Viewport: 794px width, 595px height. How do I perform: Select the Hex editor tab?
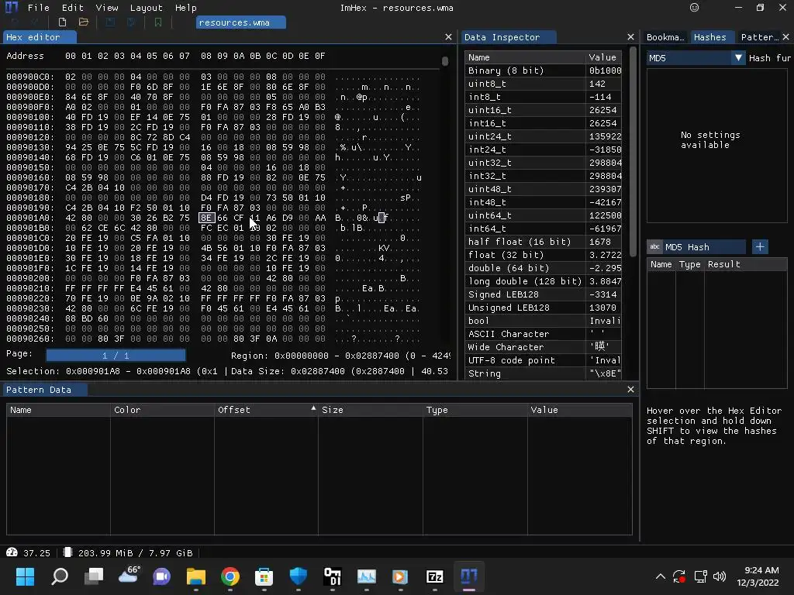40,37
